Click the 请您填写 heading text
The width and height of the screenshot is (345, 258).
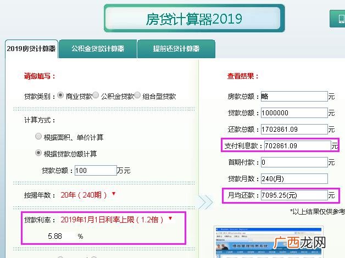(x=40, y=76)
